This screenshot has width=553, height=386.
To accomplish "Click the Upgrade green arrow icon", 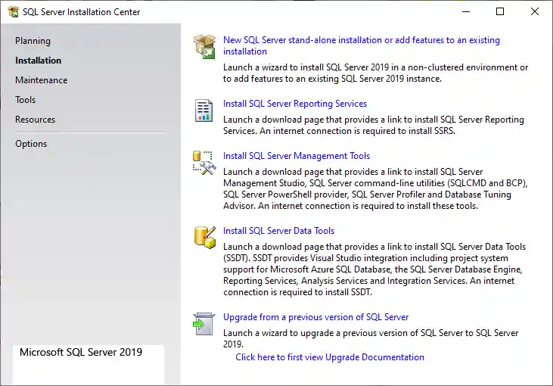I will click(203, 324).
